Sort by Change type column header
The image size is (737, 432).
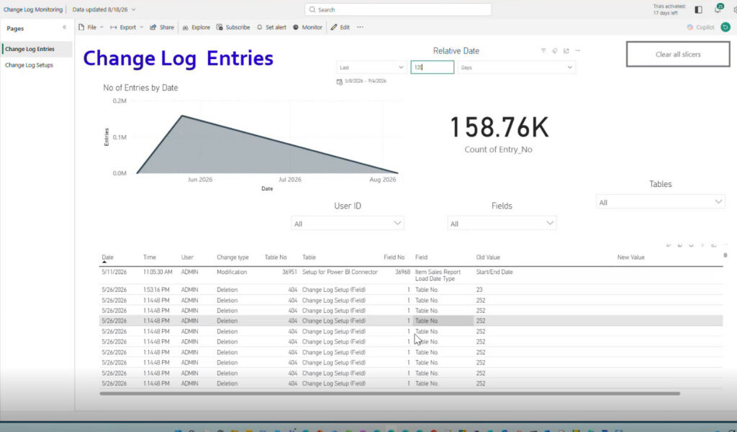click(232, 257)
